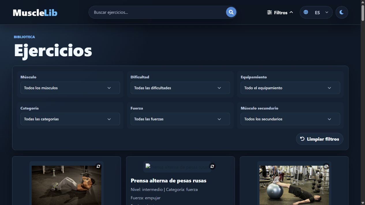Open the ES language dropdown

[316, 12]
